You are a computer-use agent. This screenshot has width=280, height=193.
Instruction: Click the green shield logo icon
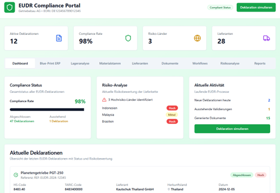pyautogui.click(x=10, y=8)
